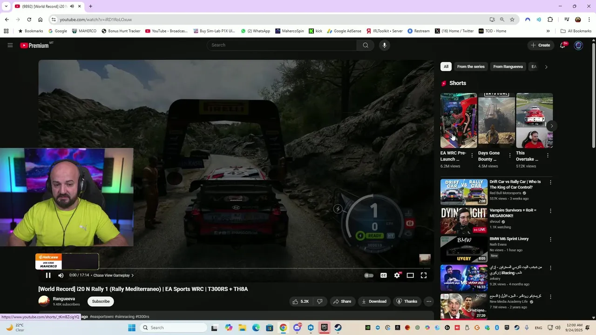Open browser home page
The image size is (596, 335).
point(41,20)
